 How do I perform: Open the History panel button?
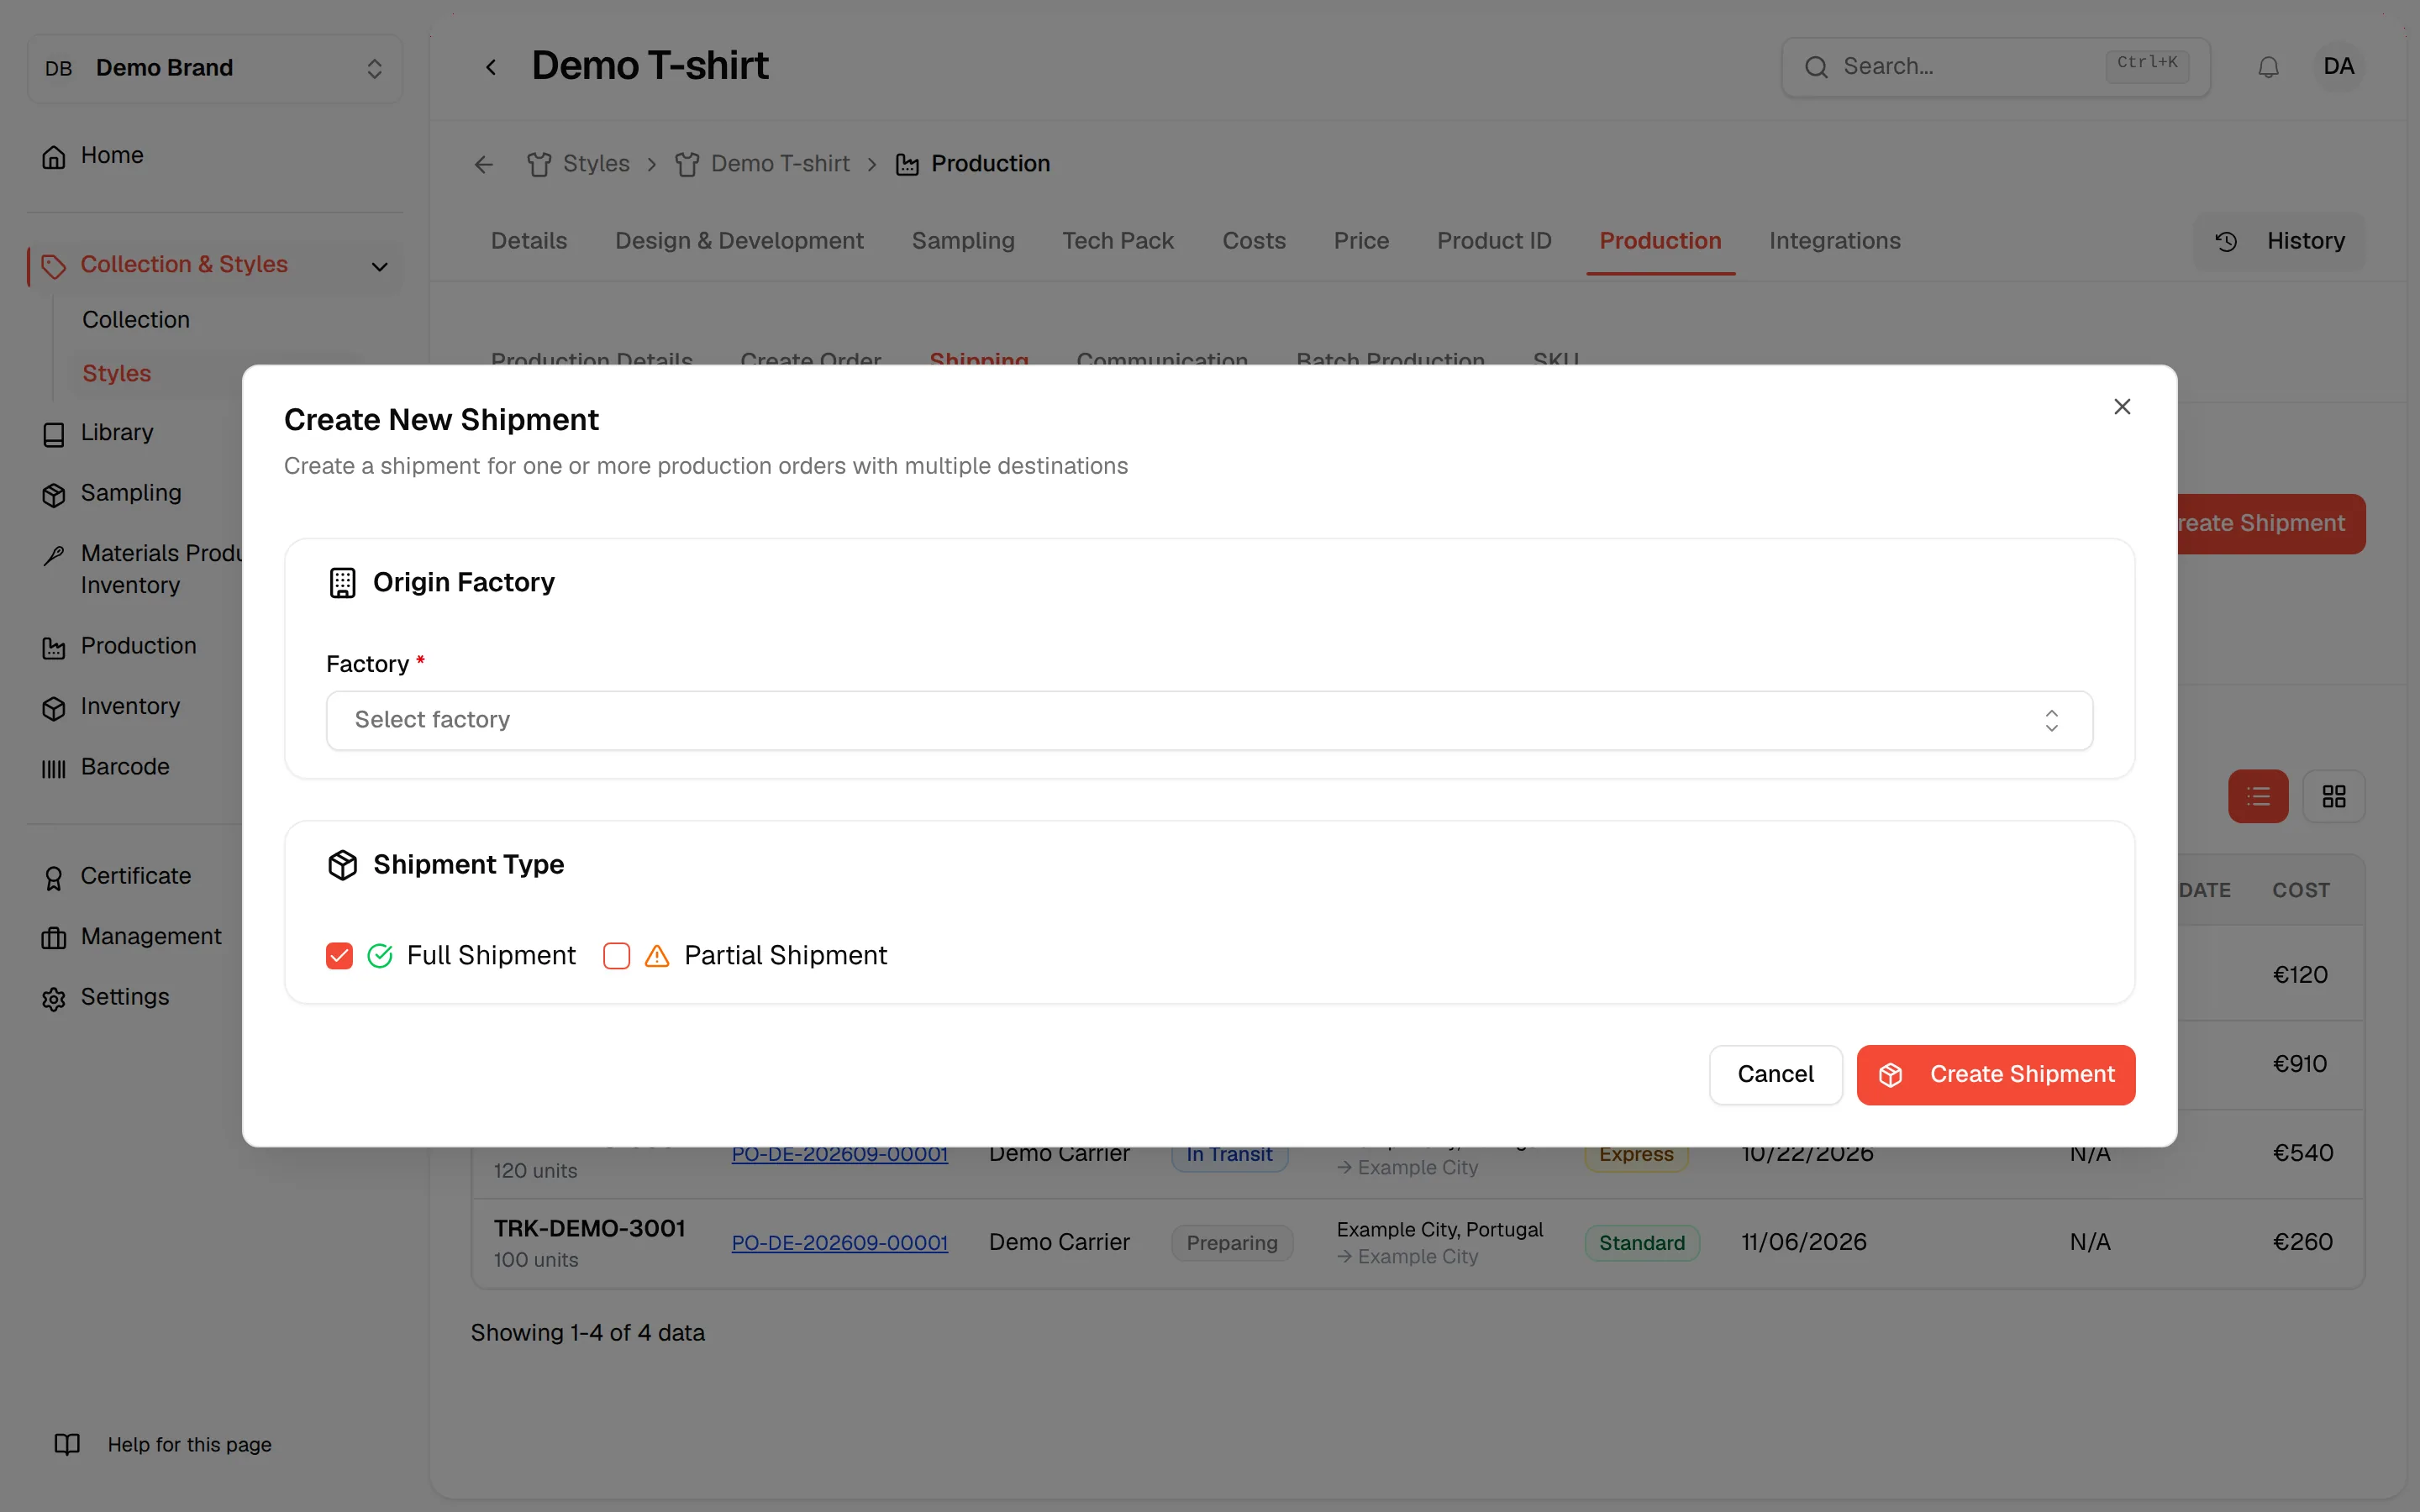[x=2280, y=241]
